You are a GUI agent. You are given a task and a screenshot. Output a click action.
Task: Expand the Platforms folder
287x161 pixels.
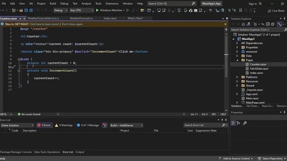pos(237,77)
